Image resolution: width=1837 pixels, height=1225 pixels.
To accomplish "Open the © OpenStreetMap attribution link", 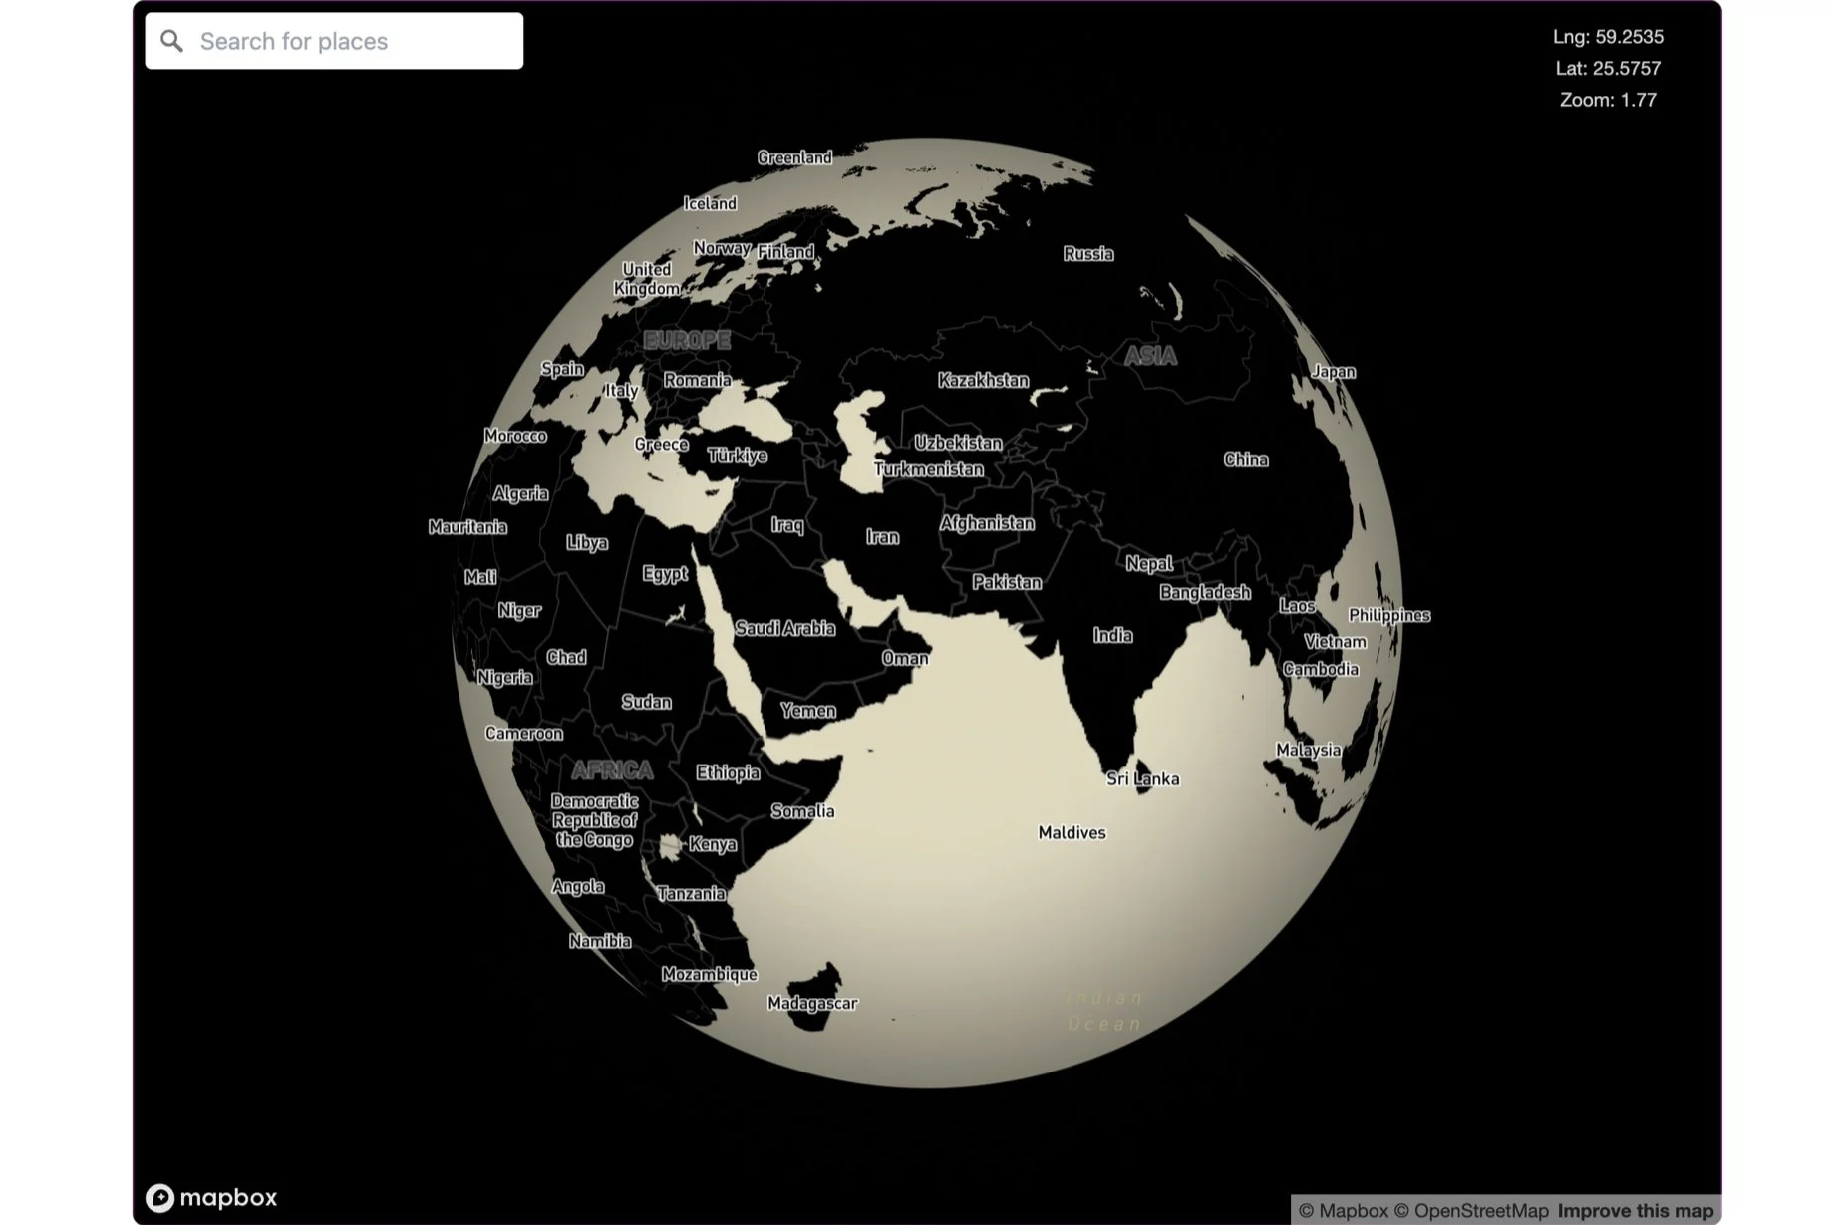I will coord(1471,1211).
